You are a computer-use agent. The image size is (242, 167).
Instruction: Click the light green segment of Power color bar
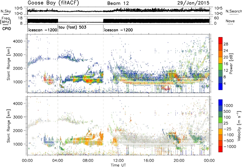221,67
